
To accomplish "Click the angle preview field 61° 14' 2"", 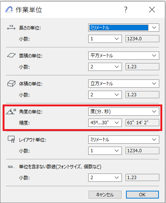I will [142, 123].
